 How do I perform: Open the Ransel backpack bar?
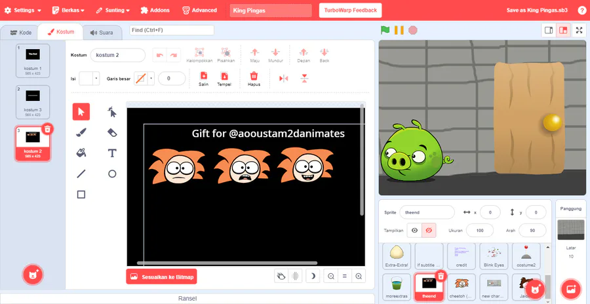point(187,299)
